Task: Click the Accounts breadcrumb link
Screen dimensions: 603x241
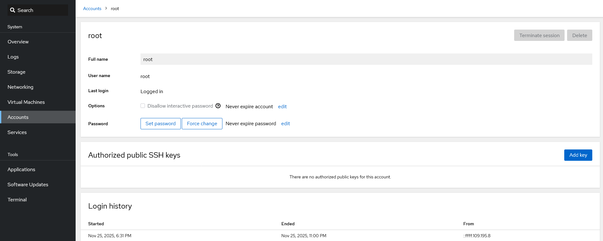Action: 92,8
